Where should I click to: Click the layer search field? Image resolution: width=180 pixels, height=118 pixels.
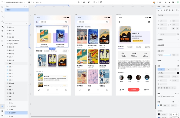click(17, 23)
